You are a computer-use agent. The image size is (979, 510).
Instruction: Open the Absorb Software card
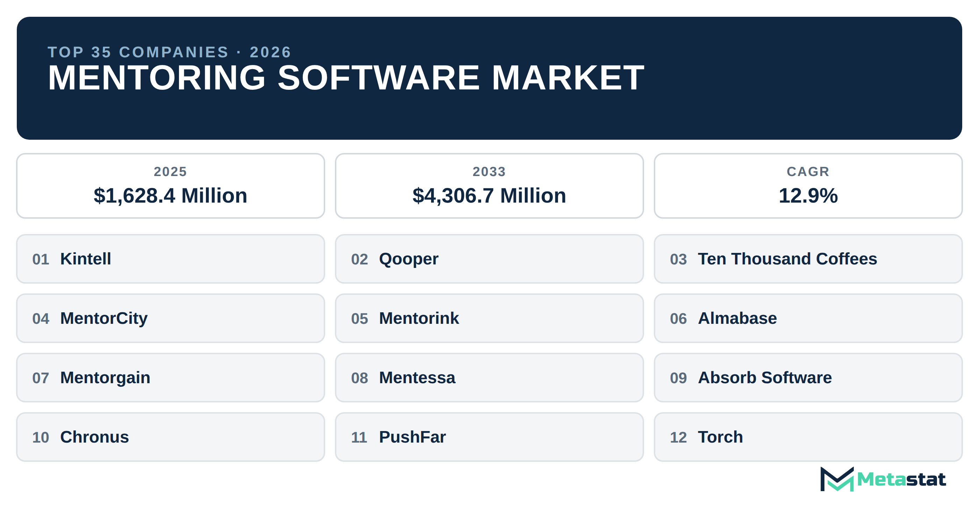point(808,378)
